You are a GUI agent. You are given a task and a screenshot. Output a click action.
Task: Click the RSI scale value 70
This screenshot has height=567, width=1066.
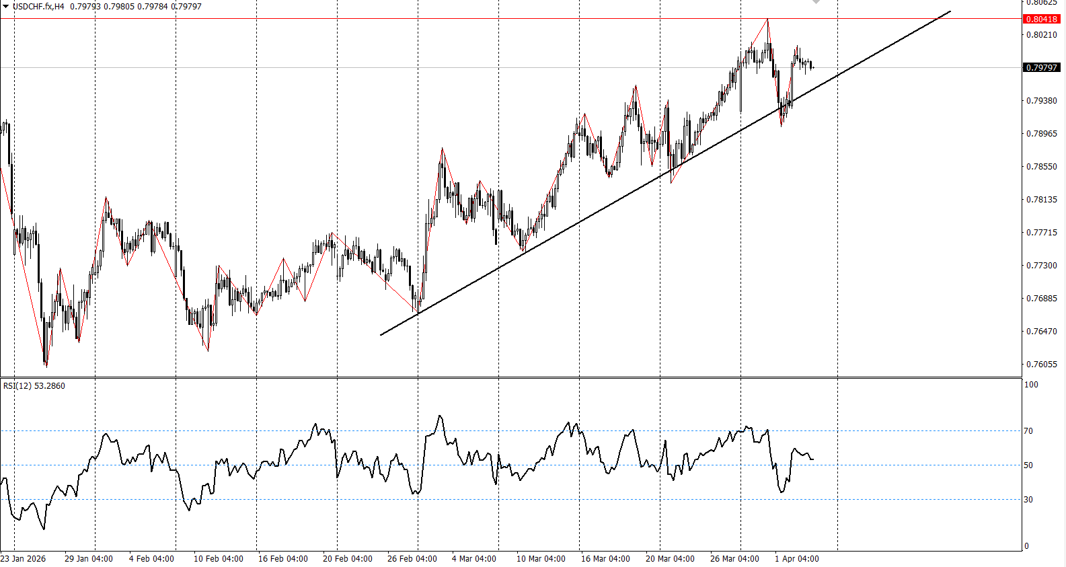tap(1028, 430)
